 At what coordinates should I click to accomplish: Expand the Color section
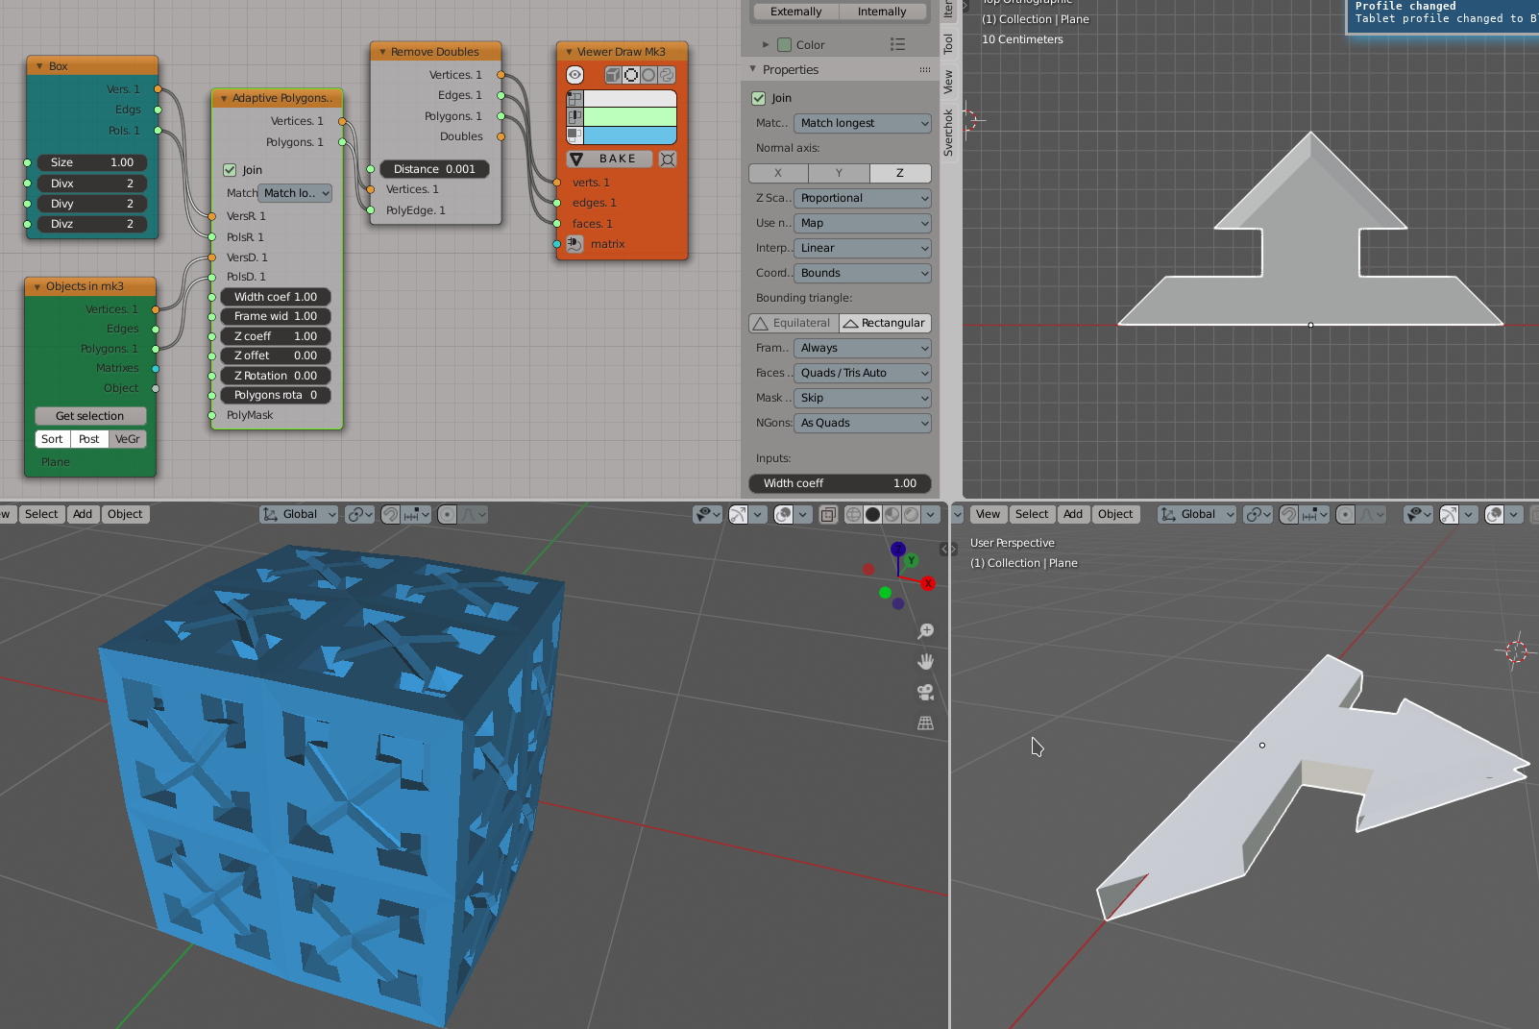pyautogui.click(x=766, y=44)
